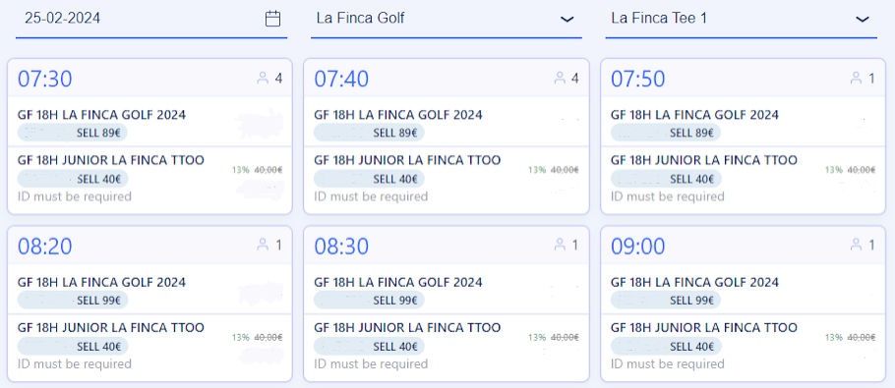Select GF 18H LA FINCA GOLF 2024 at 08:30
Screen dimensions: 895x388
pyautogui.click(x=398, y=283)
